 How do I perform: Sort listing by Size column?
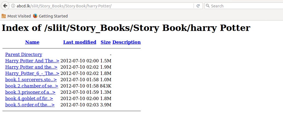click(x=106, y=42)
